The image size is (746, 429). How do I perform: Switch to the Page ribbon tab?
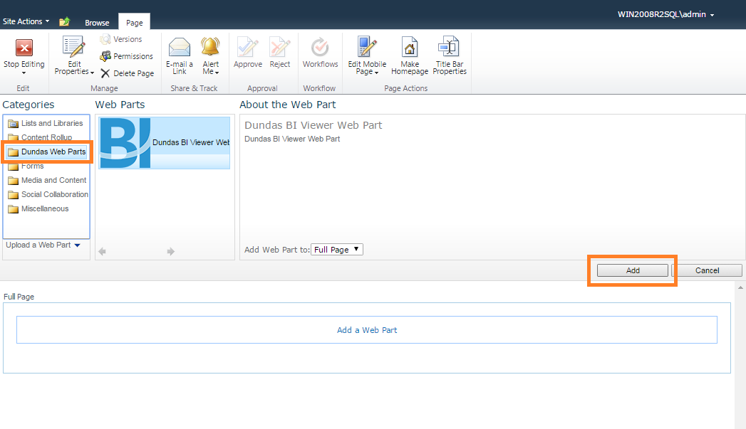[134, 22]
